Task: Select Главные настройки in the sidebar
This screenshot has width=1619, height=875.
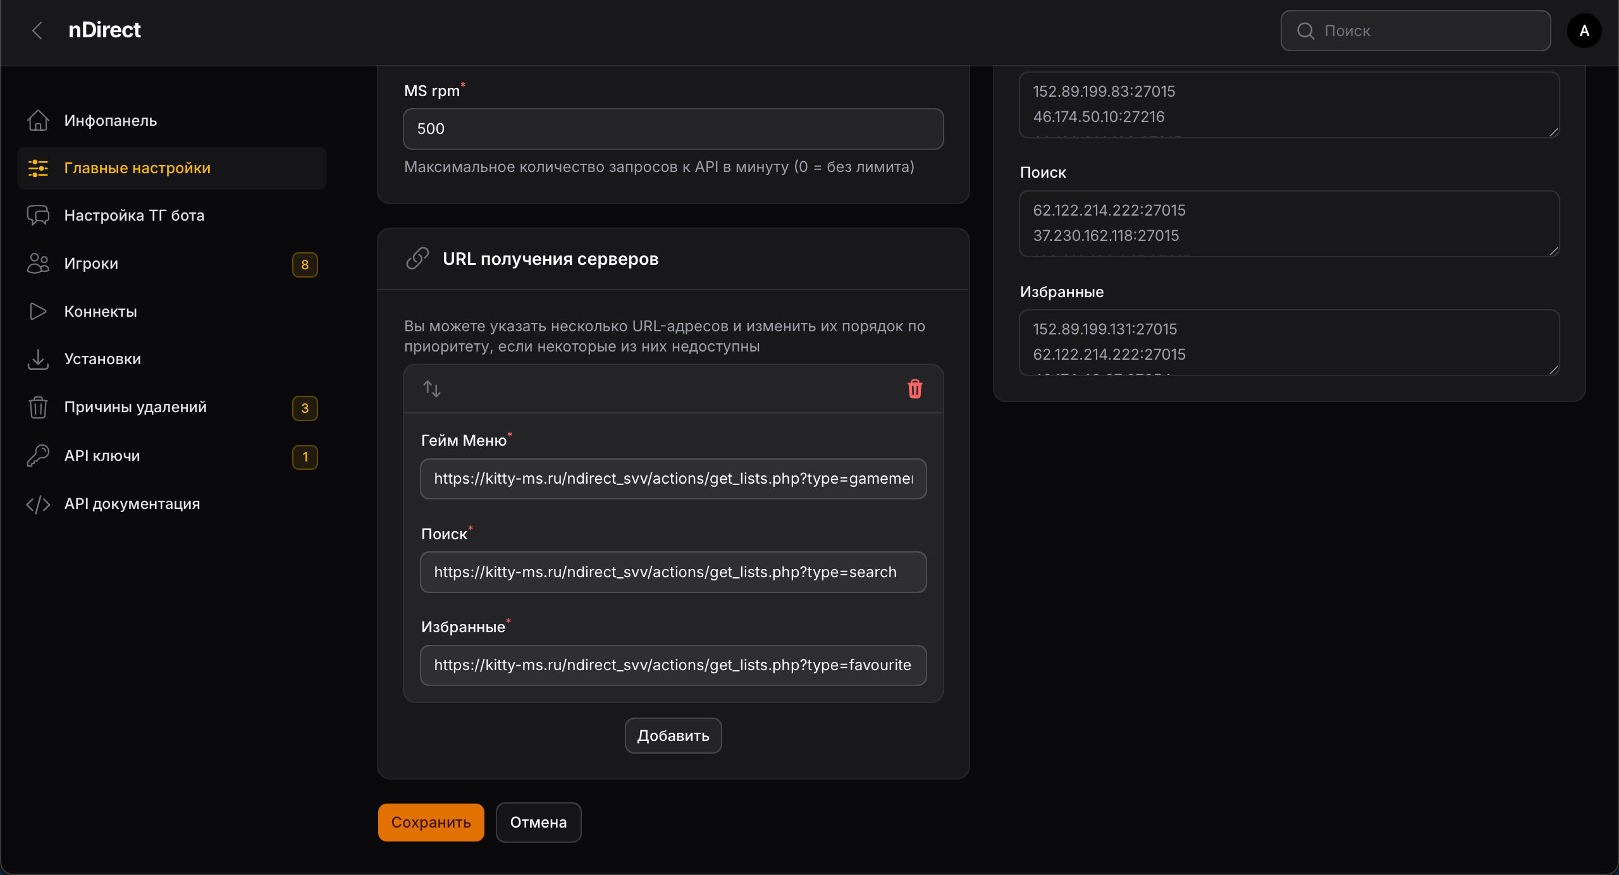Action: tap(137, 168)
